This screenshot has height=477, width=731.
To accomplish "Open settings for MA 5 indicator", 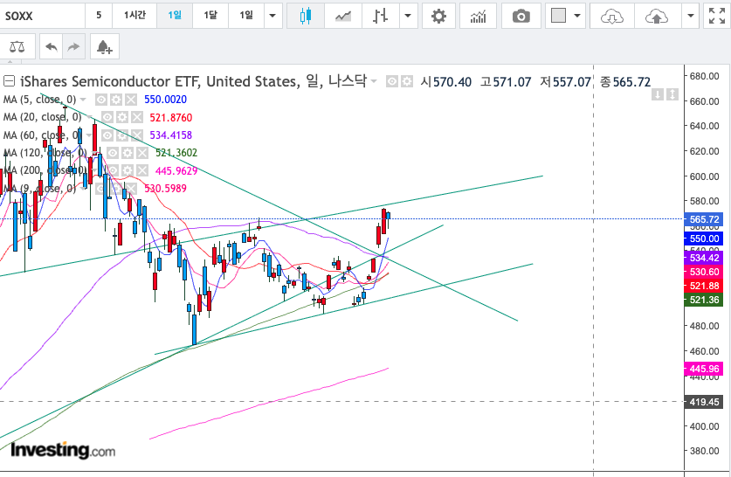I will click(116, 100).
